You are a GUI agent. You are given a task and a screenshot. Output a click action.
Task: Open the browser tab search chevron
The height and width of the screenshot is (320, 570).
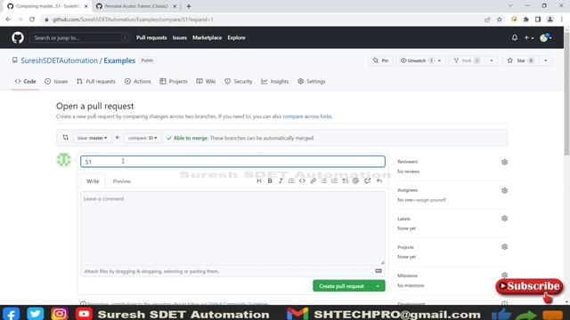[510, 6]
